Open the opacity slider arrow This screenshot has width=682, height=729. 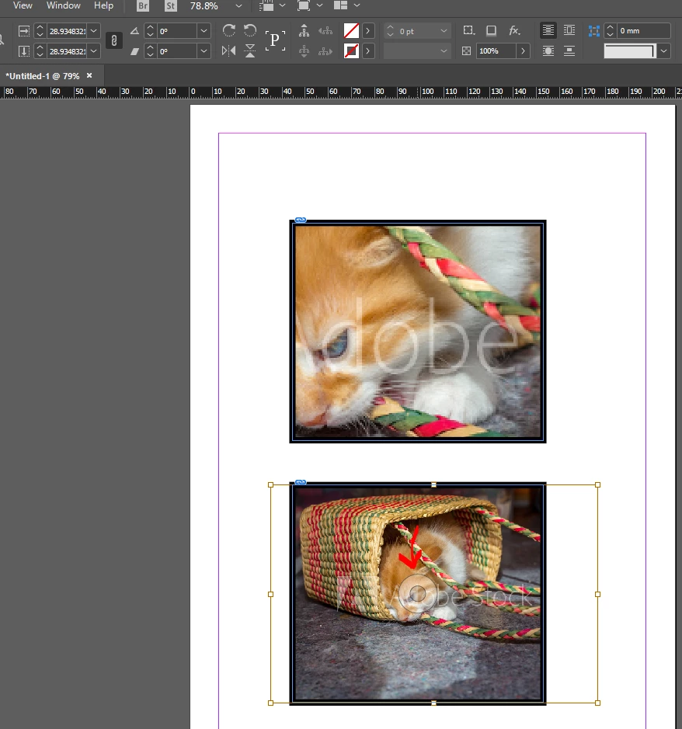click(524, 50)
